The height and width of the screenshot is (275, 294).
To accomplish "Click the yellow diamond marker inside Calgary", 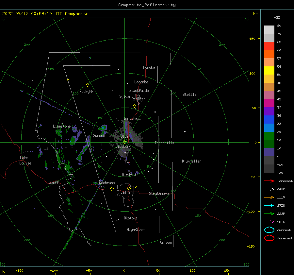I will 129,188.
